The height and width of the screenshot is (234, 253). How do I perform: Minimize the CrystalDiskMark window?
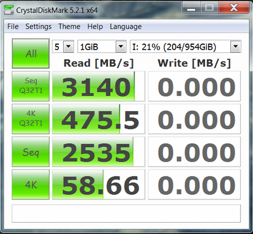(x=191, y=8)
